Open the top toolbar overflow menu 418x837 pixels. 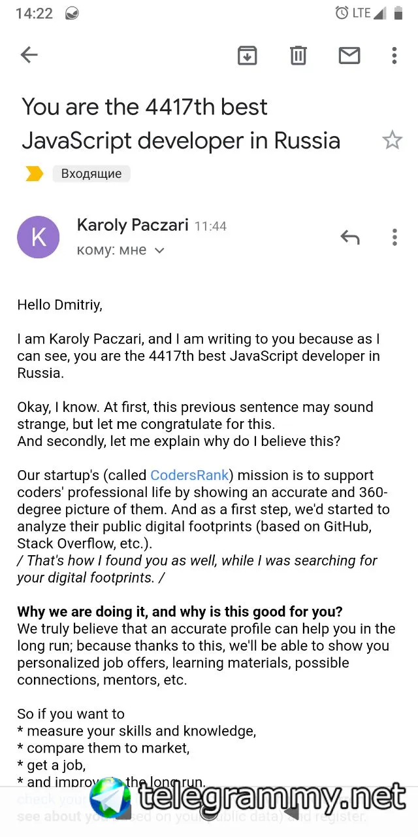tap(394, 56)
